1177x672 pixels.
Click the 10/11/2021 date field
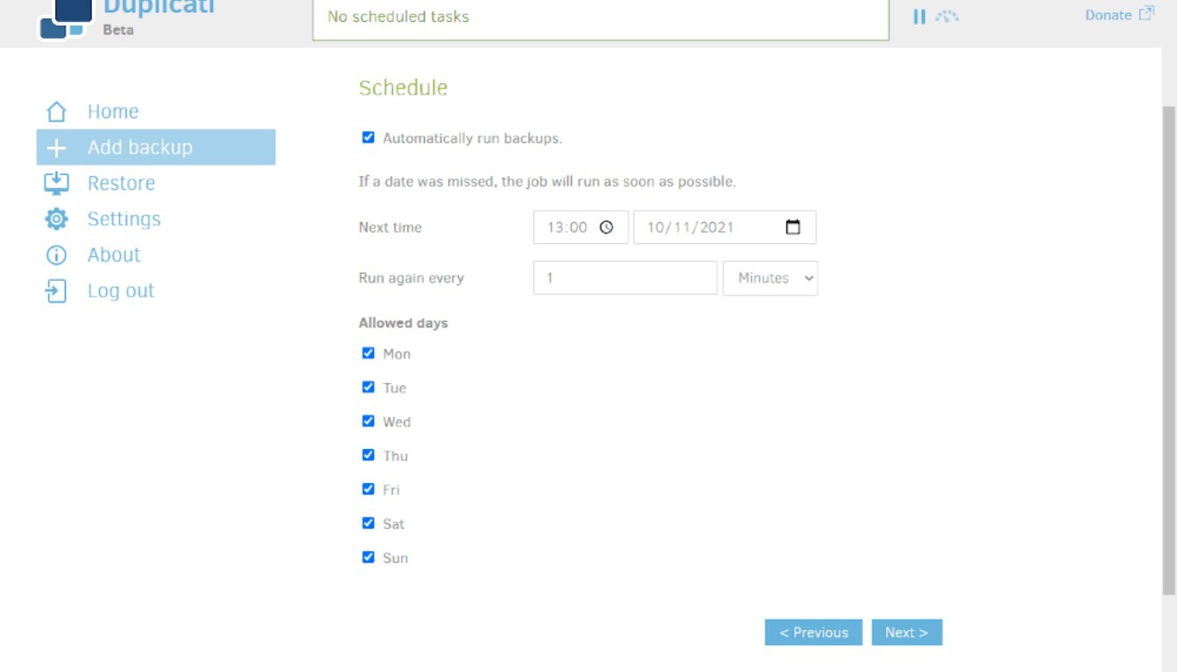coord(724,227)
